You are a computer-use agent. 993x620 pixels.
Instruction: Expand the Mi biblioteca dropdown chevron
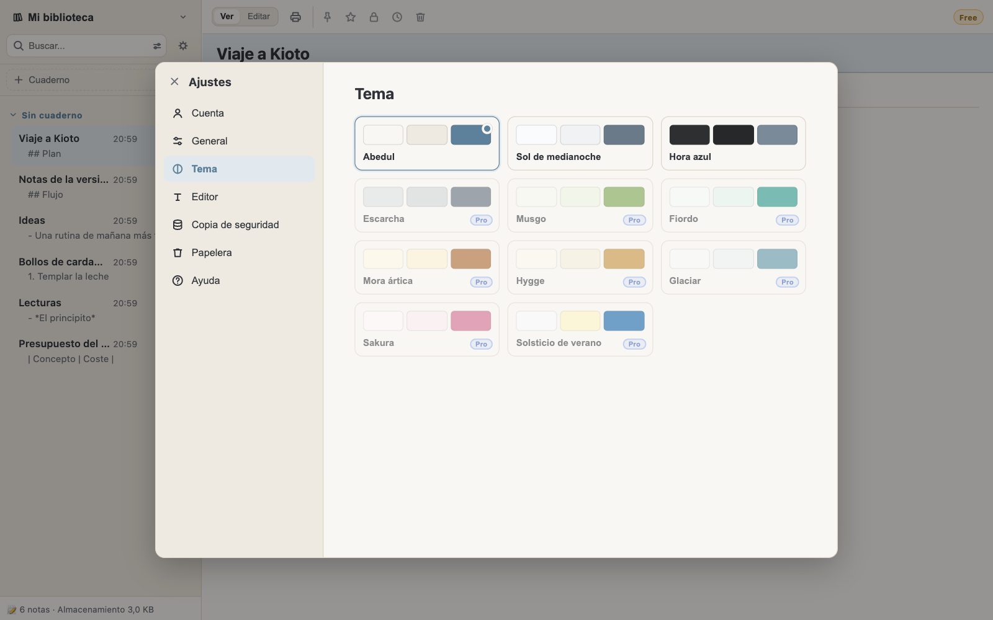point(183,17)
